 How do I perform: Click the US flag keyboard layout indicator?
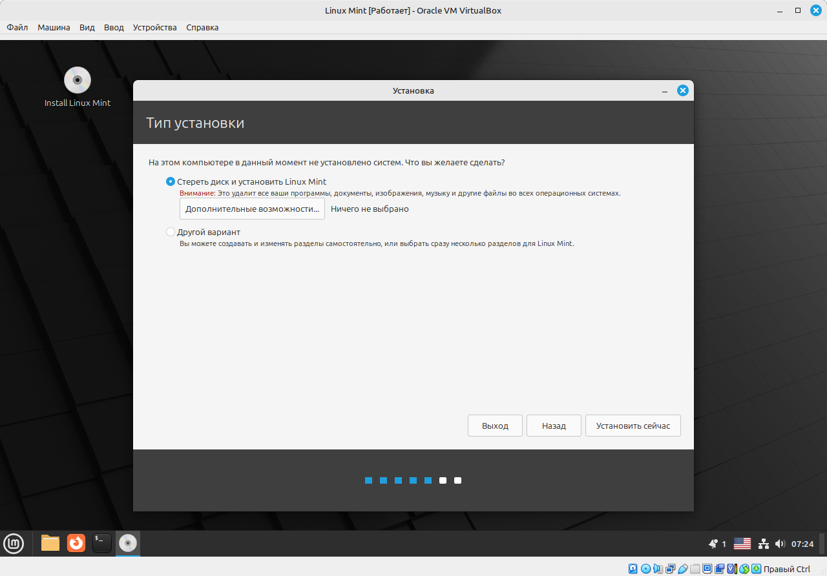tap(742, 544)
